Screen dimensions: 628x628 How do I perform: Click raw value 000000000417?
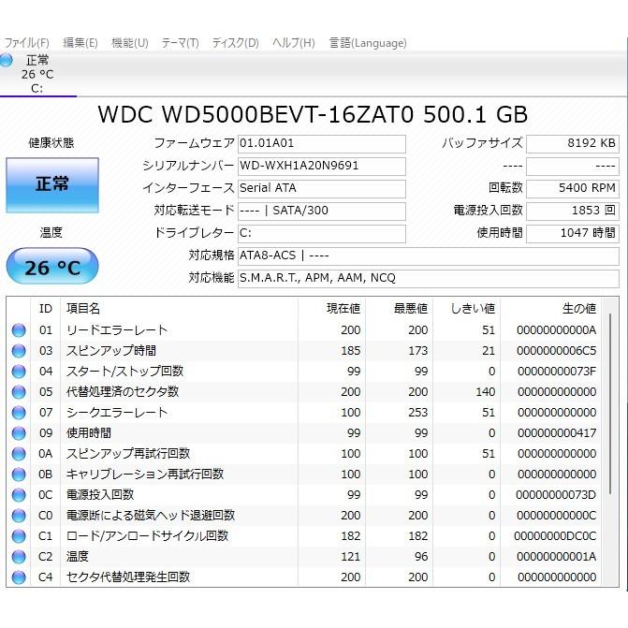557,433
